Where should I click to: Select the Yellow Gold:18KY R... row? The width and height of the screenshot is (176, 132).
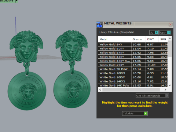point(133,61)
